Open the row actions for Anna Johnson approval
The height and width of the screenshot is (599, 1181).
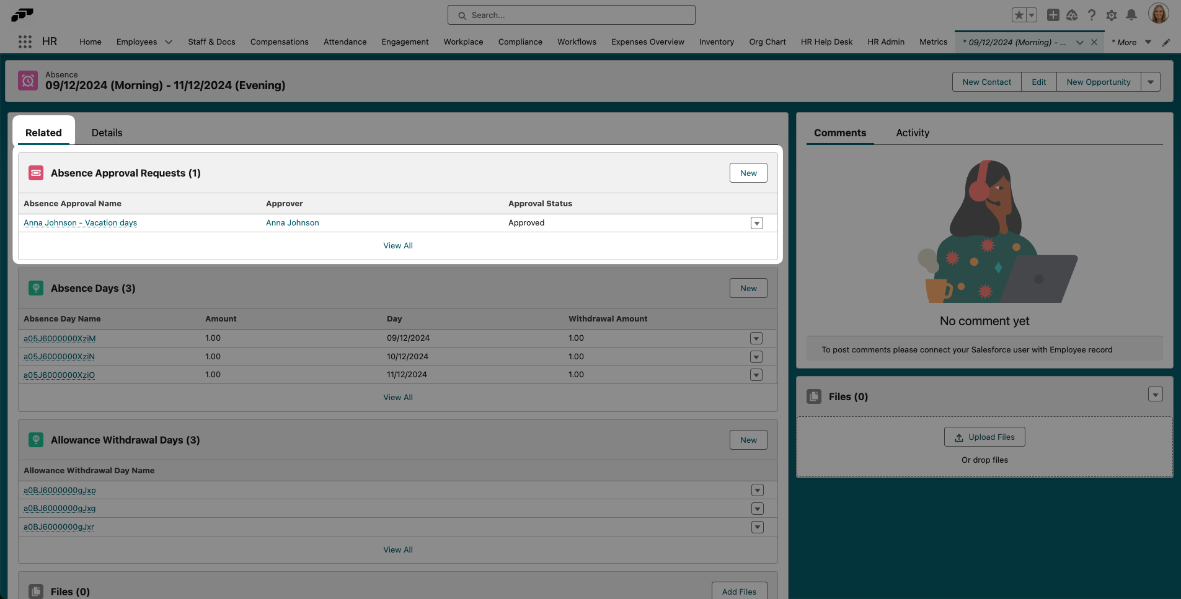756,222
